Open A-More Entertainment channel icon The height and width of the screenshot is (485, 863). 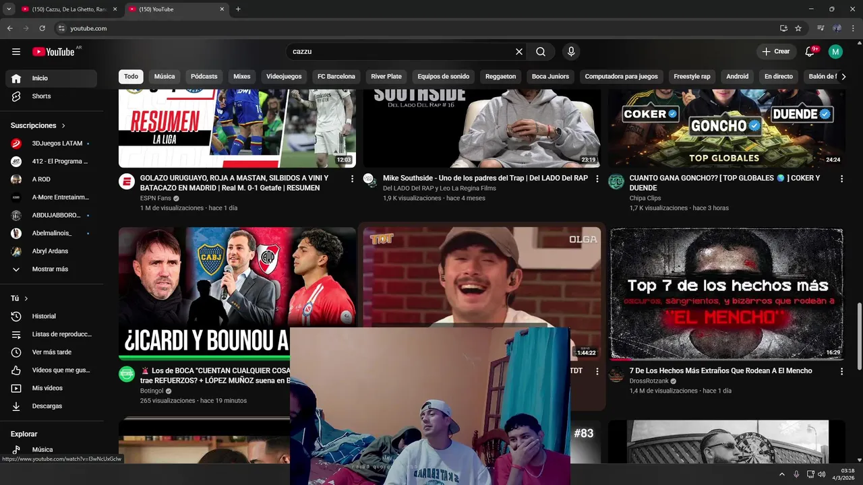[x=16, y=197]
